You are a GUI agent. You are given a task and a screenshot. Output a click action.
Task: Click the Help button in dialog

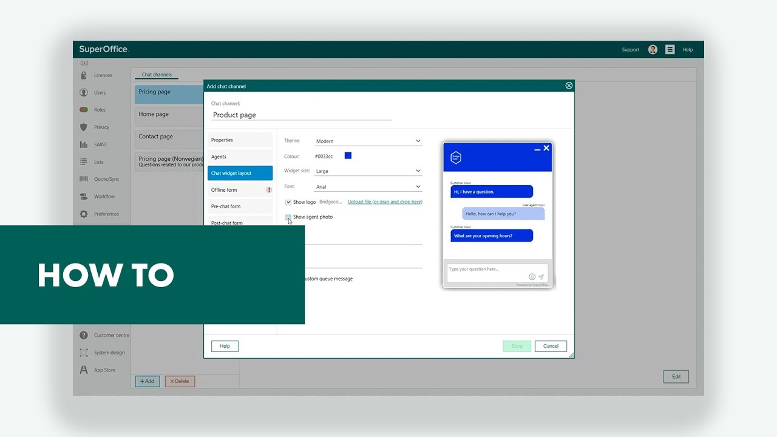[x=225, y=346]
